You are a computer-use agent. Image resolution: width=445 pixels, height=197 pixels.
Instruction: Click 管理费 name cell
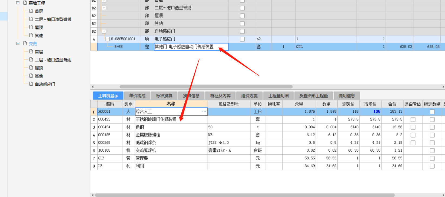[x=171, y=158]
